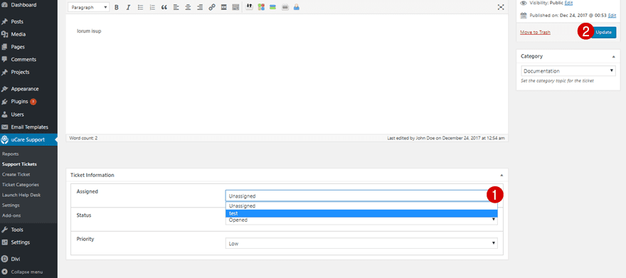Screen dimensions: 626x278
Task: Collapse the Ticket Information panel
Action: (x=502, y=175)
